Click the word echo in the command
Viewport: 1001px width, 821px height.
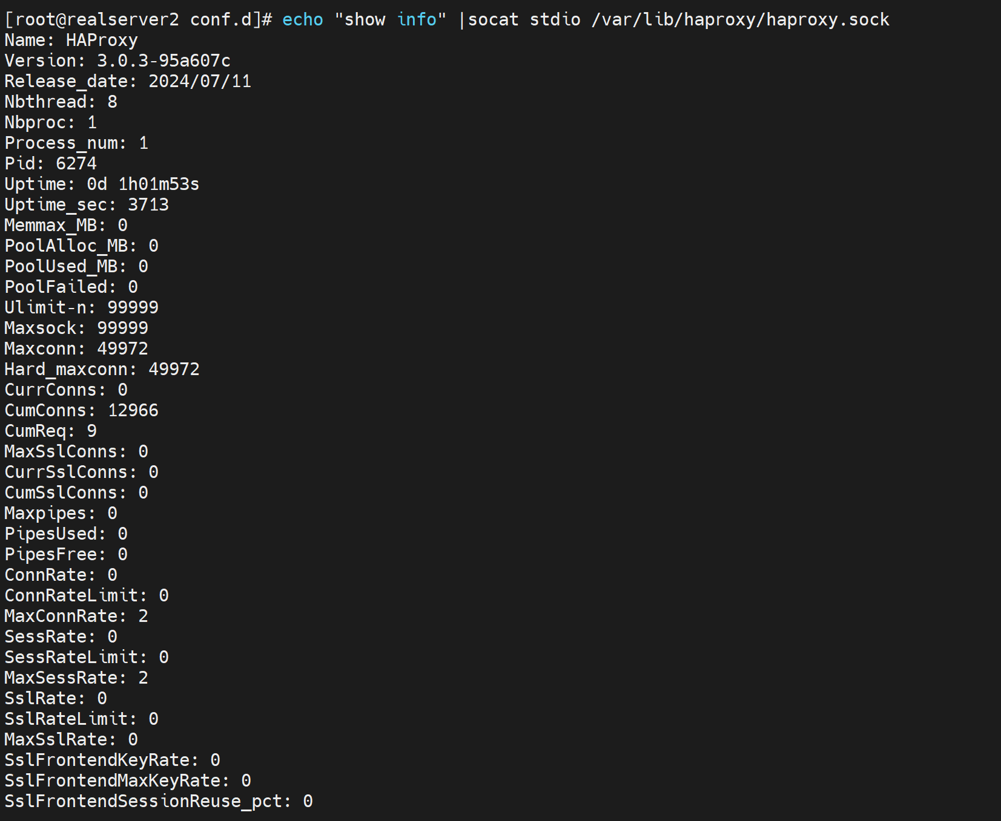point(302,19)
